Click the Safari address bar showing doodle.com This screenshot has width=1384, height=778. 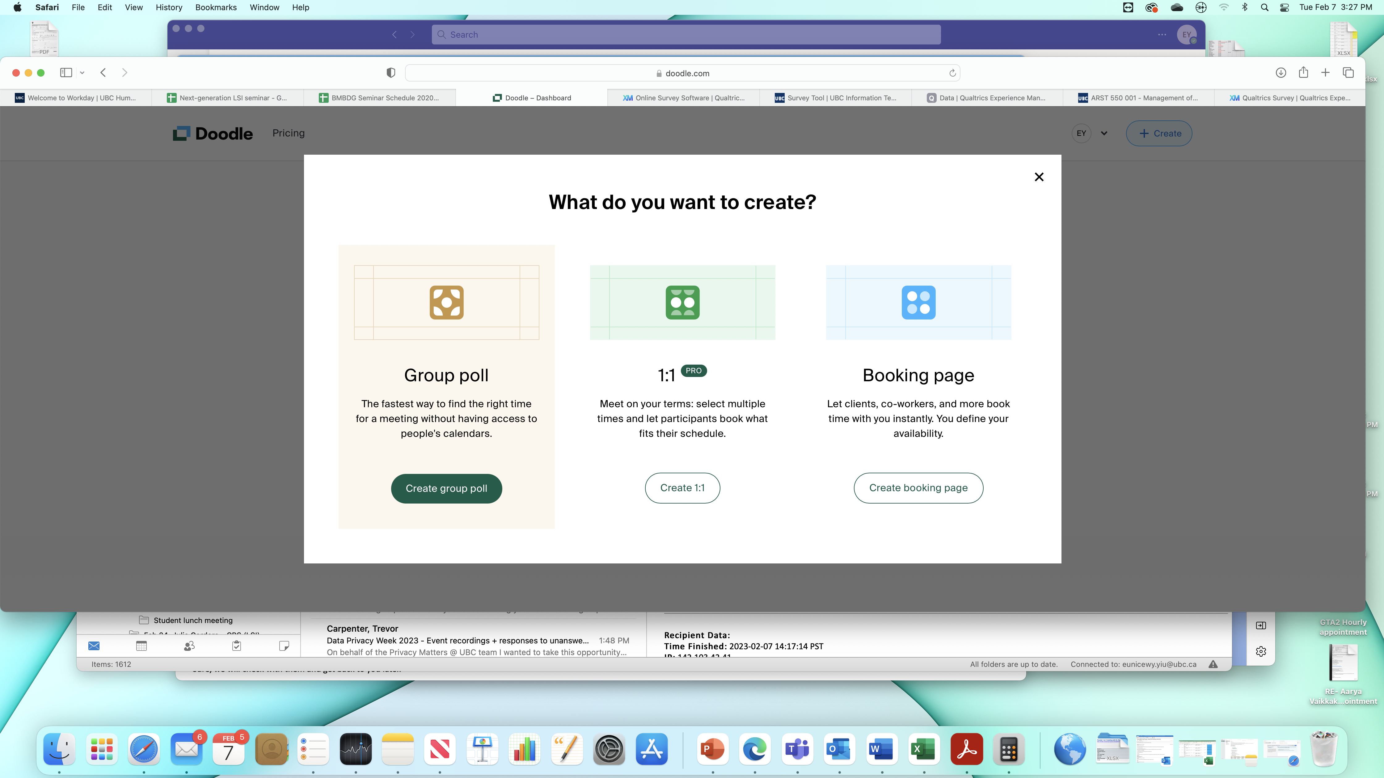[x=682, y=73]
